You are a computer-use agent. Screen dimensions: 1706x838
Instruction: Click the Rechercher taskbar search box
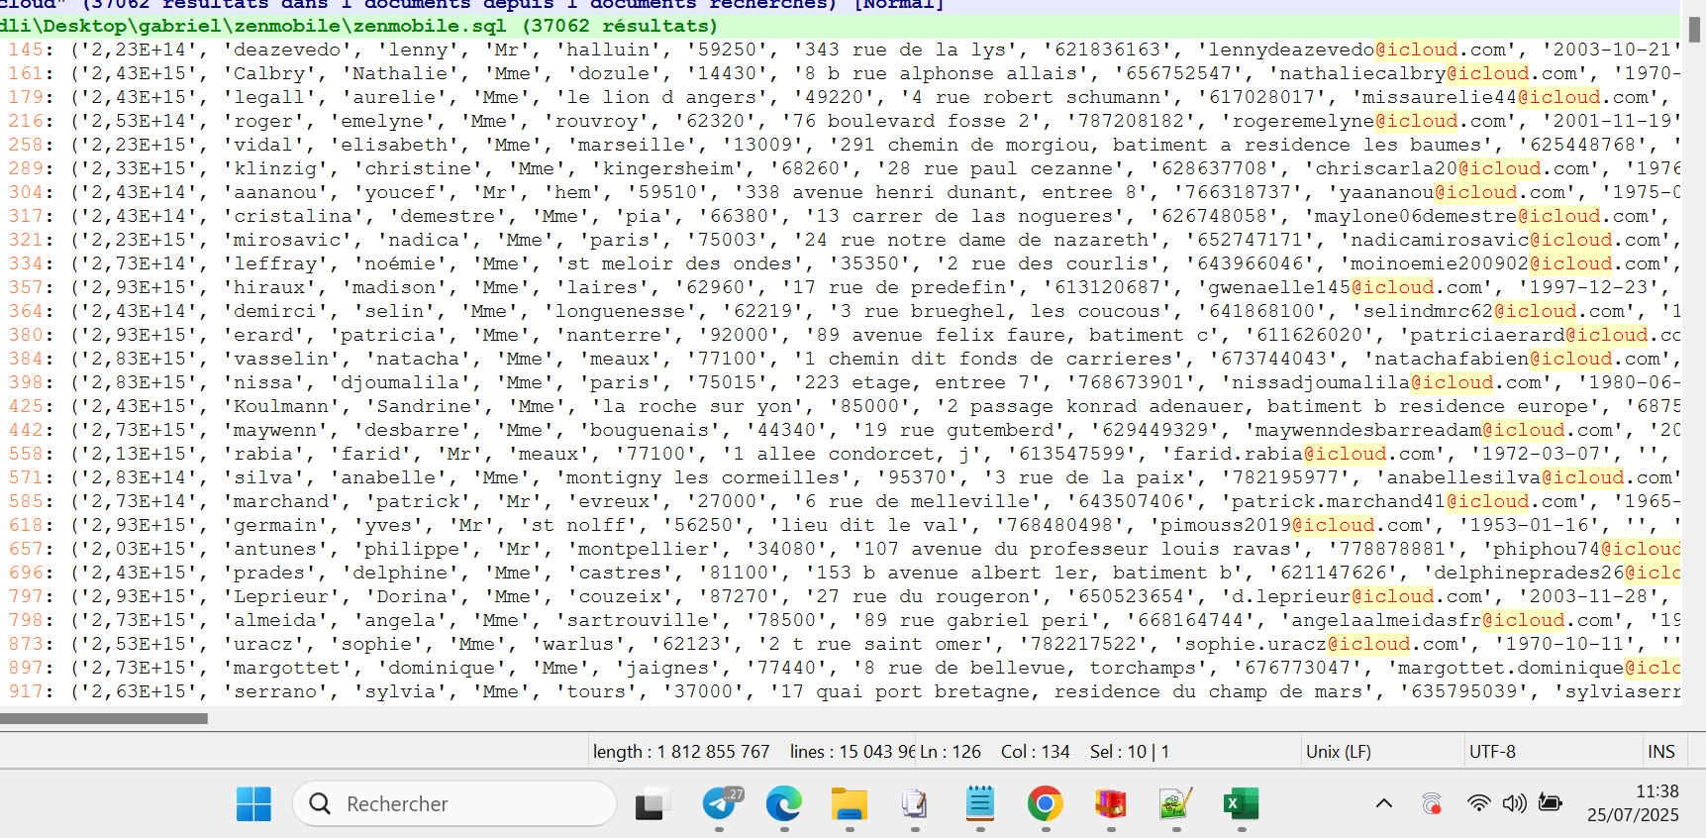[454, 803]
